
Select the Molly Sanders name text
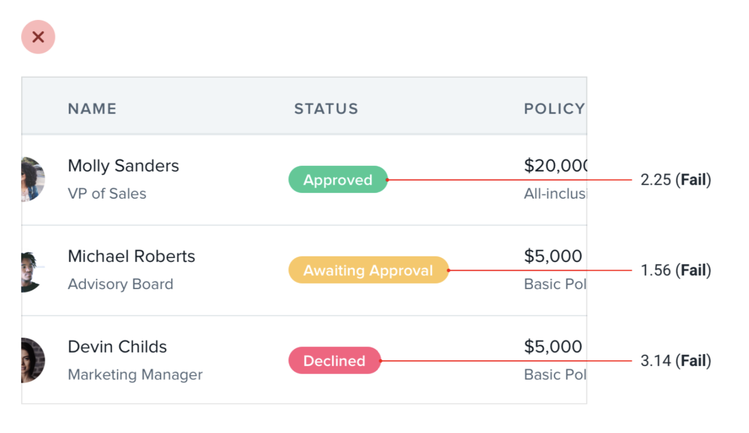pos(123,166)
